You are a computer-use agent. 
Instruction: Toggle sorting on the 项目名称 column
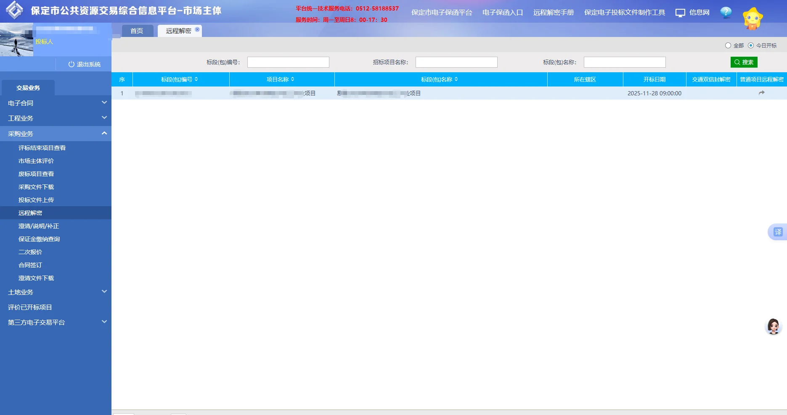point(282,79)
